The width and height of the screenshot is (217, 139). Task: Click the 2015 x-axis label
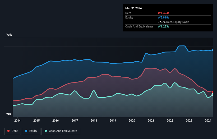36,121
